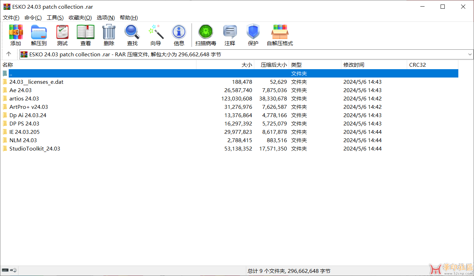Click folder icon of the IE 24.03.205 row
Screen dimensions: 474x276
pyautogui.click(x=5, y=132)
